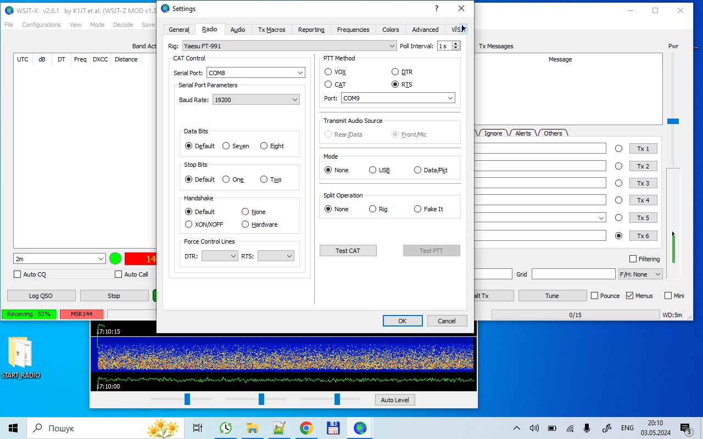Enable Auto CQ checkbox in main window
This screenshot has width=703, height=439.
tap(30, 274)
